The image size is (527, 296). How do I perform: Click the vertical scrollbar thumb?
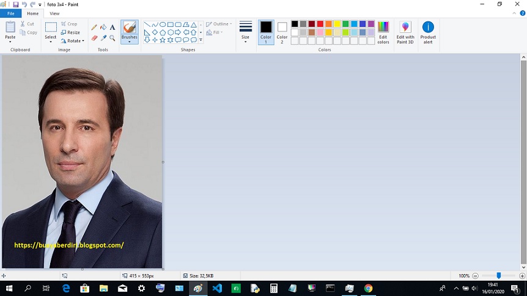523,162
